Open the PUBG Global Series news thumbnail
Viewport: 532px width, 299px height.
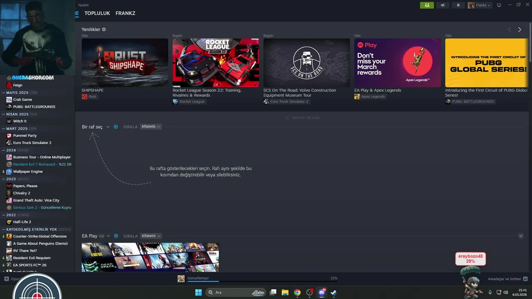coord(487,63)
